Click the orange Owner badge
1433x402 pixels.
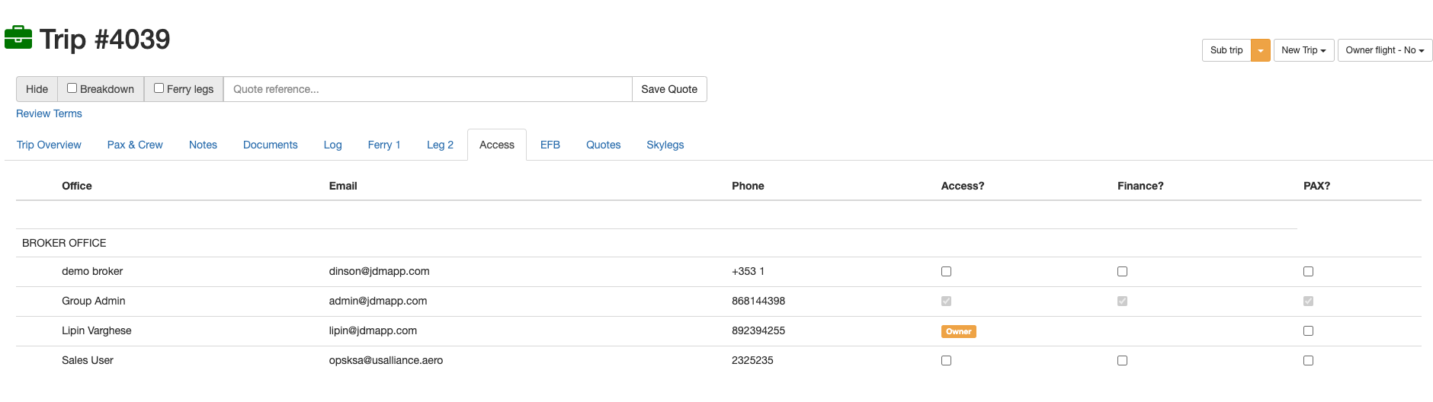point(958,331)
